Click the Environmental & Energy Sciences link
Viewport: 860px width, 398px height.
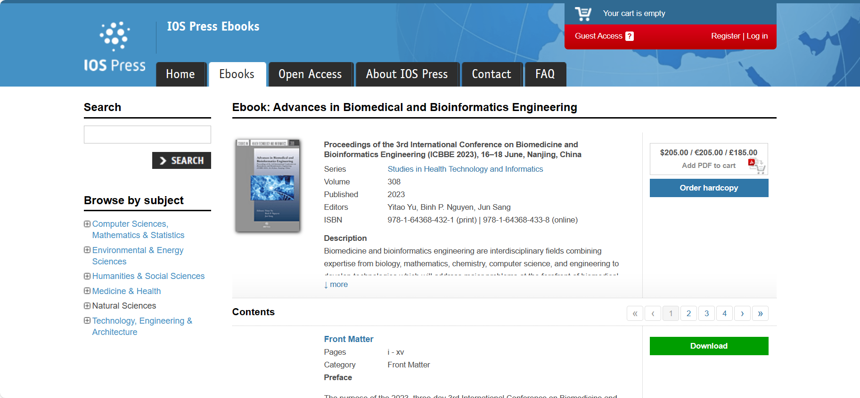(138, 256)
